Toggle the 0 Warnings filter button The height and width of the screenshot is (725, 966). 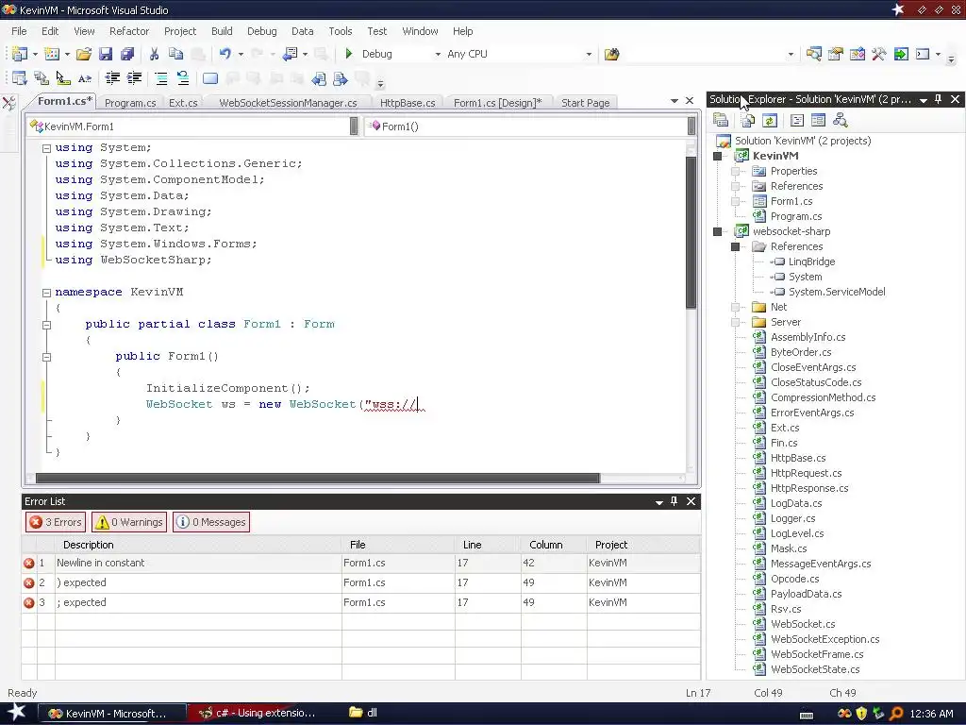tap(128, 522)
